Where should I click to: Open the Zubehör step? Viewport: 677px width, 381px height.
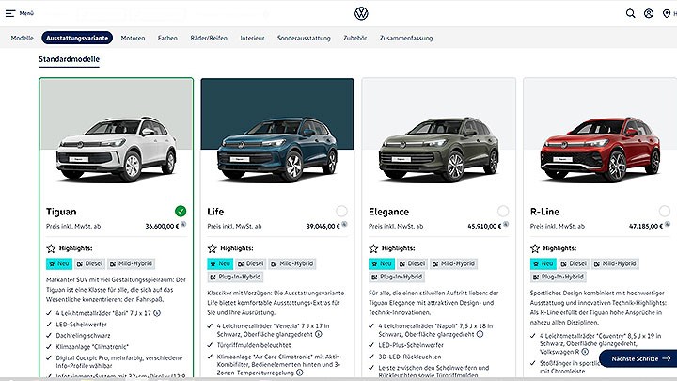click(354, 38)
